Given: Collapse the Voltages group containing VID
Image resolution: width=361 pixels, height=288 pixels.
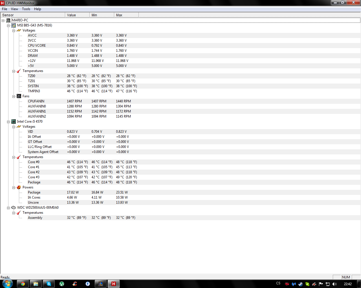Looking at the screenshot, I should tap(14, 127).
